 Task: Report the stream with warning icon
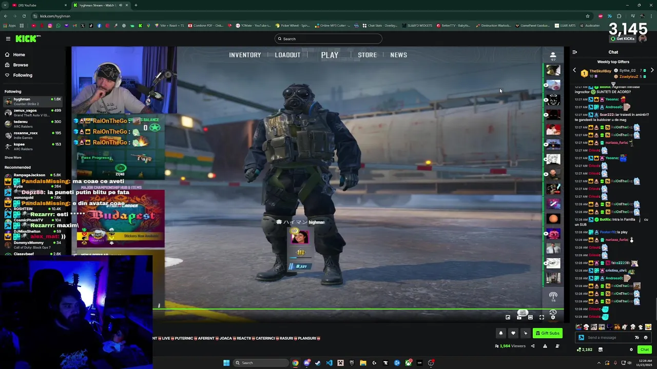pyautogui.click(x=545, y=346)
